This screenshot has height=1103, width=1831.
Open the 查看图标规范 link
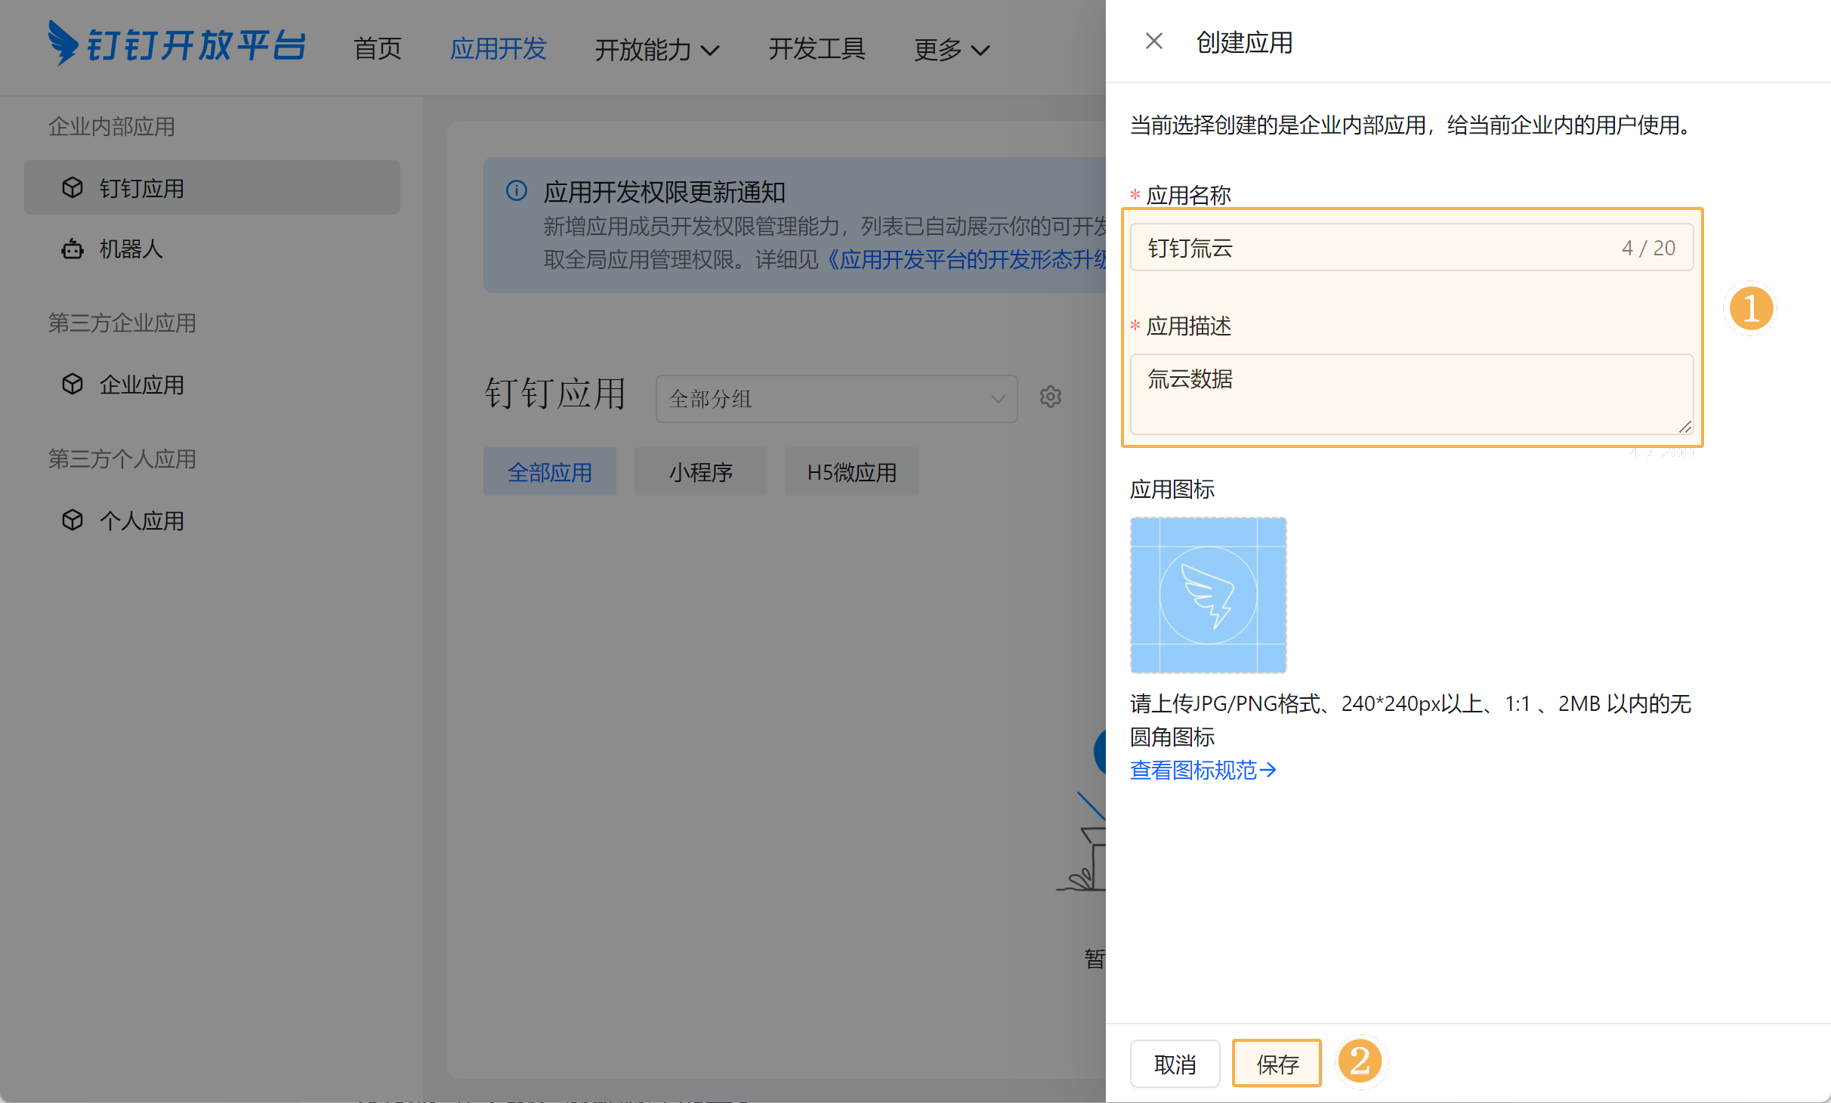click(x=1202, y=770)
